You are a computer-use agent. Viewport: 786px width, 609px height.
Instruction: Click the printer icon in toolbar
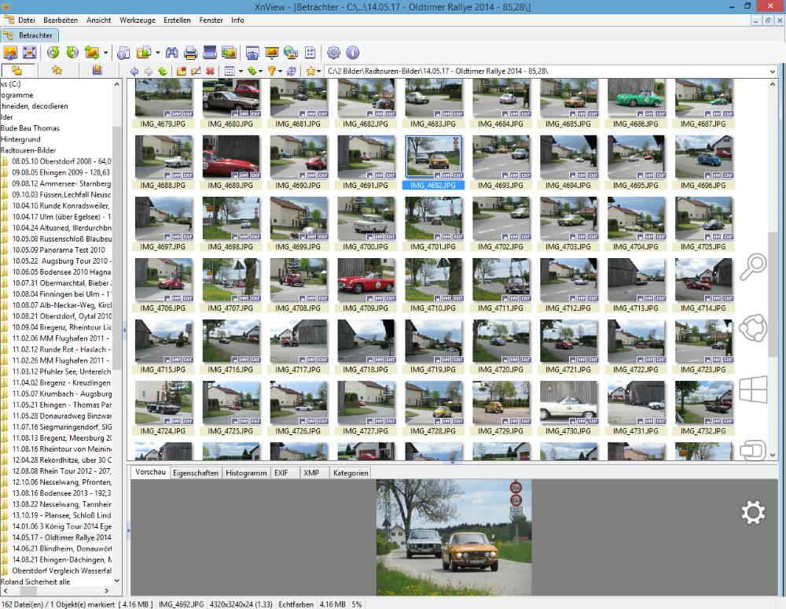pyautogui.click(x=190, y=53)
